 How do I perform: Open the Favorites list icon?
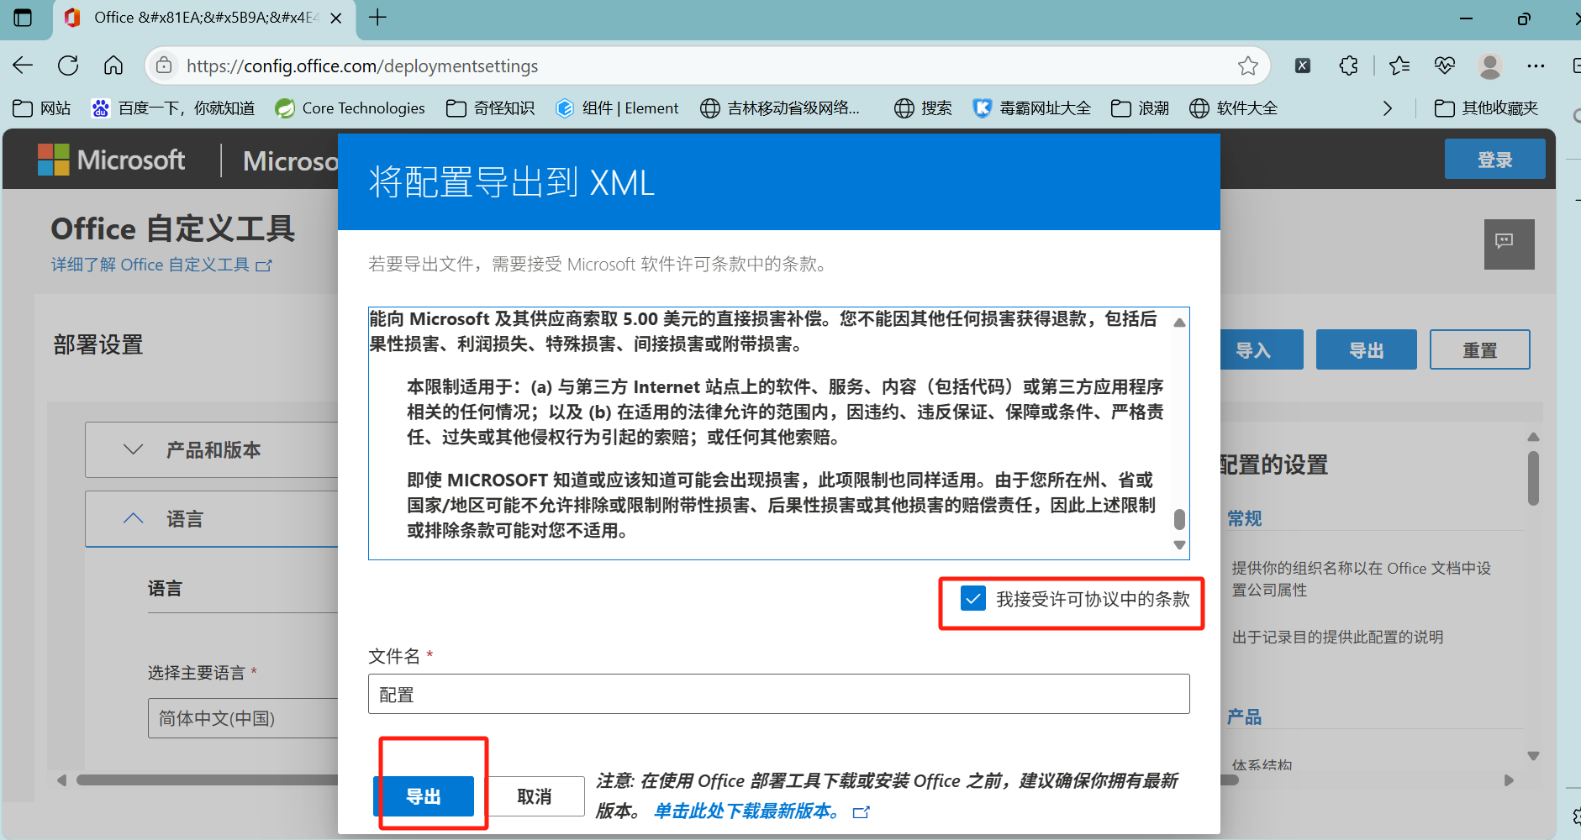pos(1399,66)
